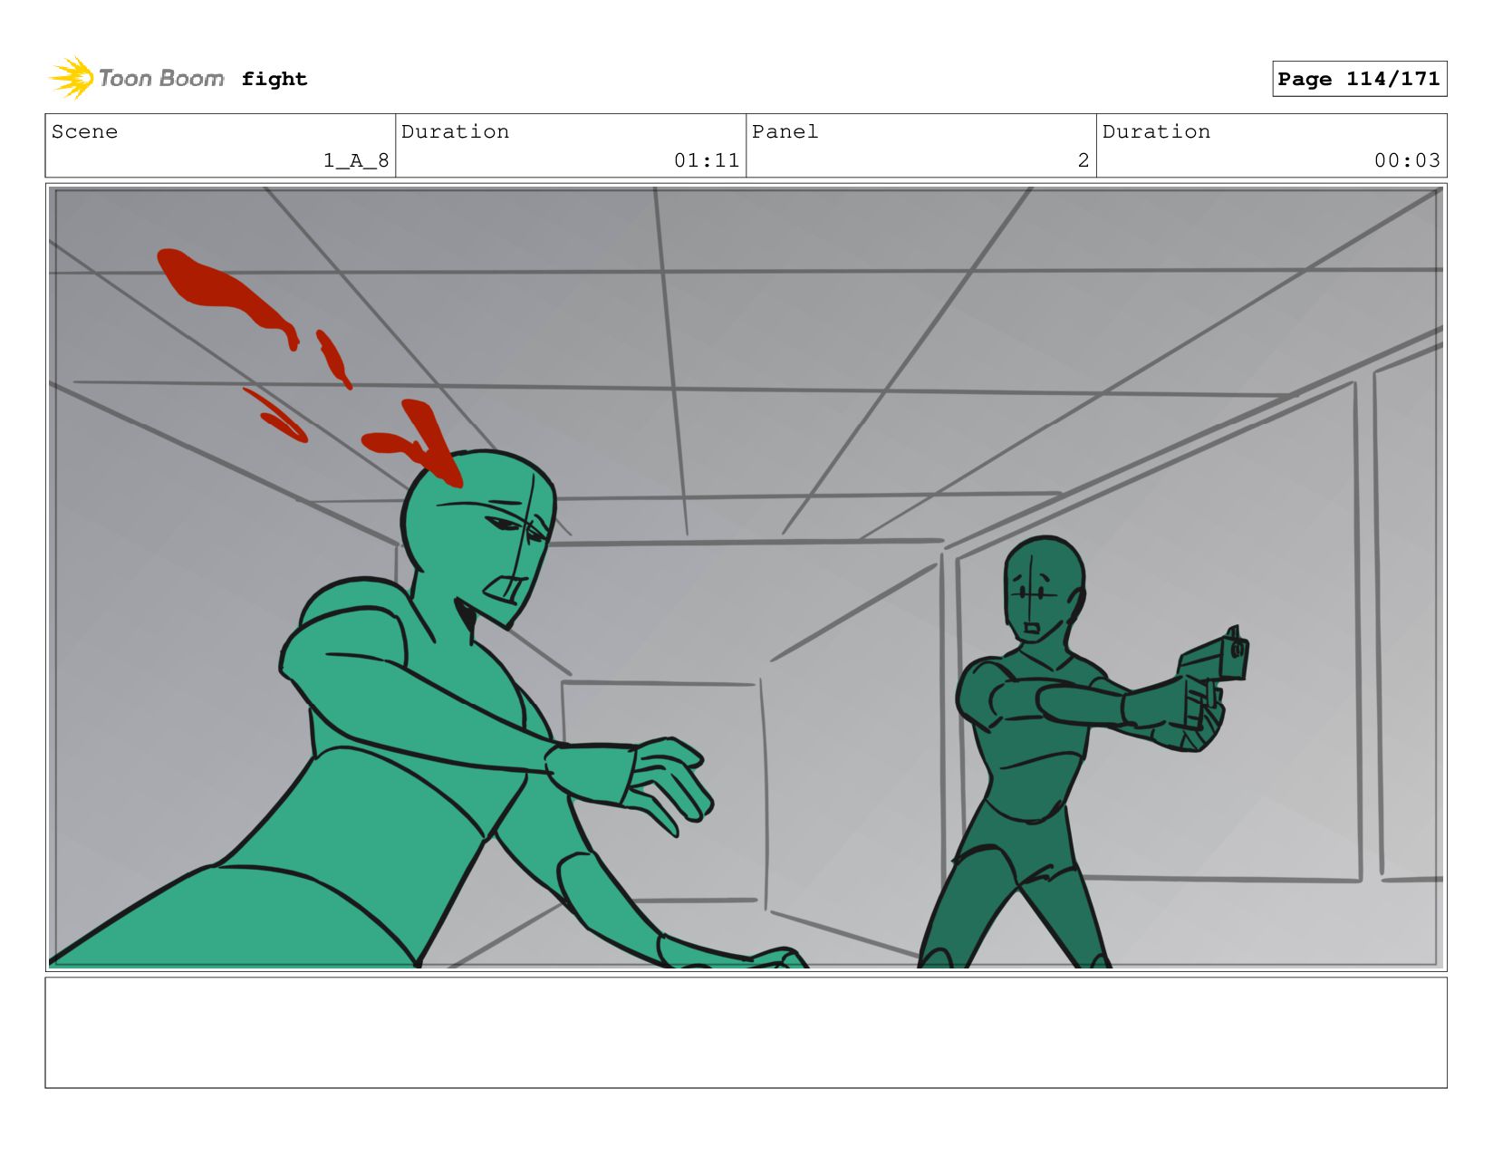Image resolution: width=1493 pixels, height=1156 pixels.
Task: Select the 'fight' project title text
Action: click(x=275, y=80)
